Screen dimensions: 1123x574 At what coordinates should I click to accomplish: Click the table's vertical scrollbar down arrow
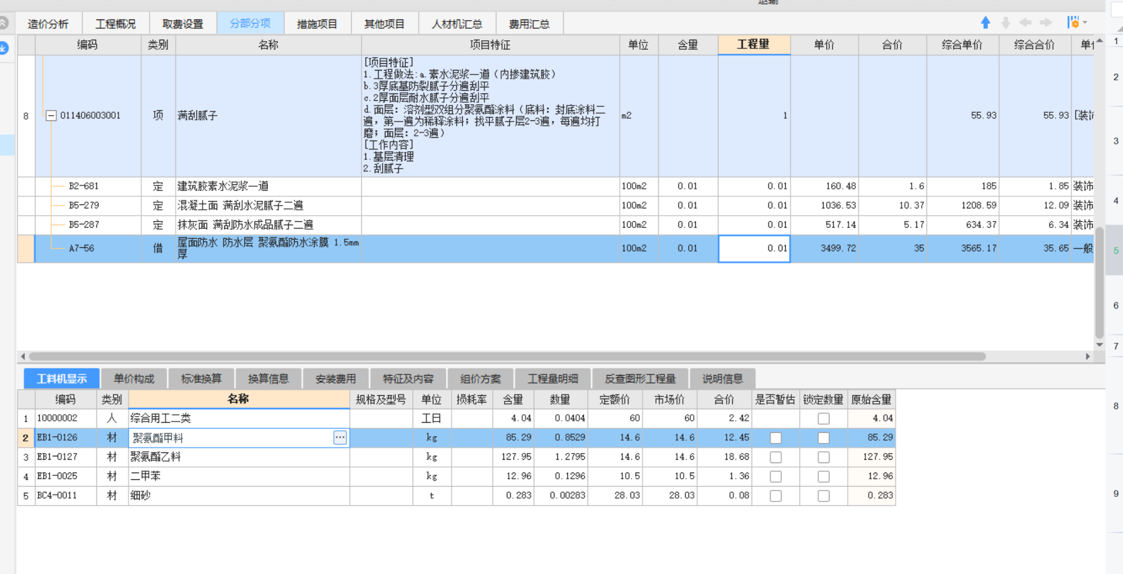coord(1099,345)
